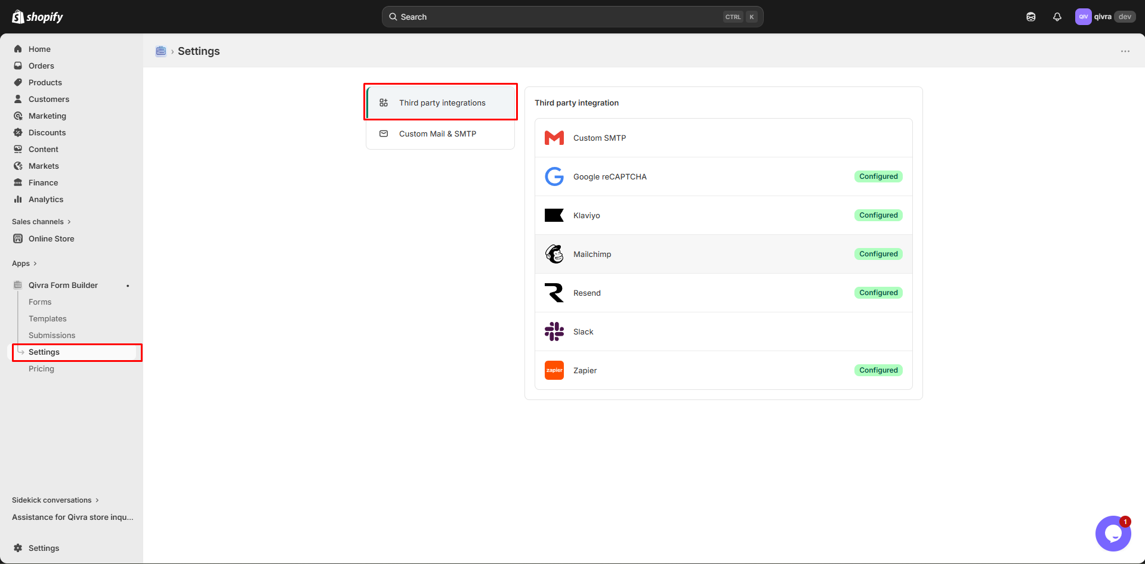Click Configured badge for Mailchimp
1145x564 pixels.
point(878,254)
